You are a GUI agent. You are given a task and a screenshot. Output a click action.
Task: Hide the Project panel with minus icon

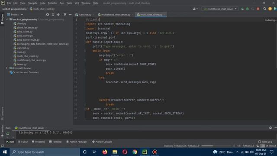[70, 14]
